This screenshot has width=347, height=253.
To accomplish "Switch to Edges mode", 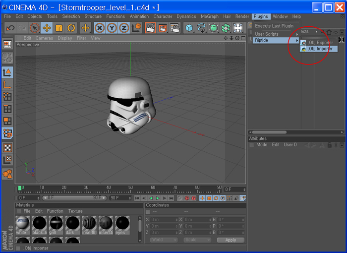I will (7, 109).
